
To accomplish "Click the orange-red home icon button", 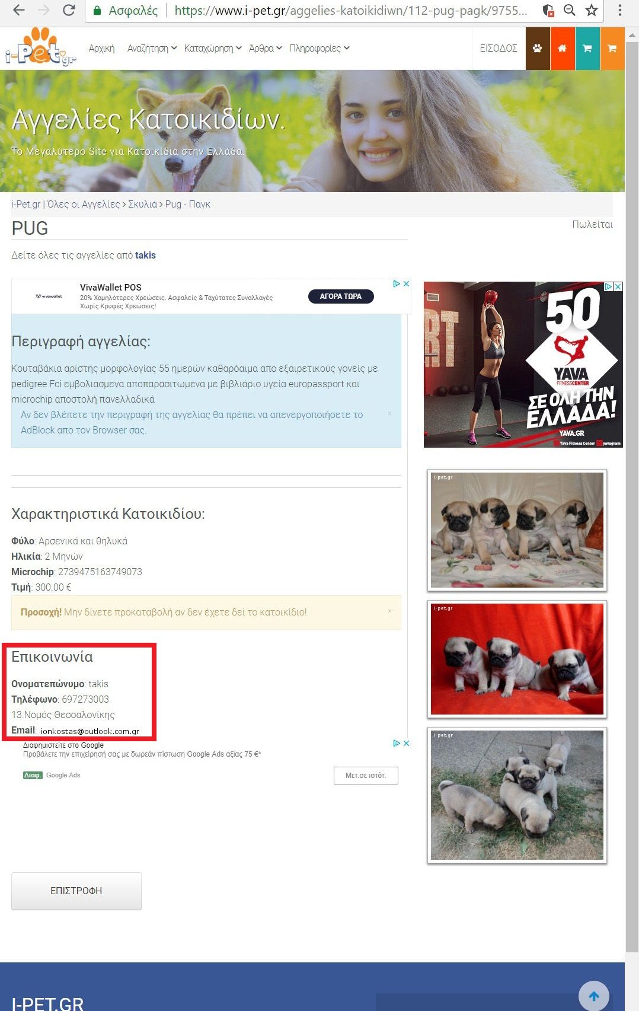I will pos(562,49).
